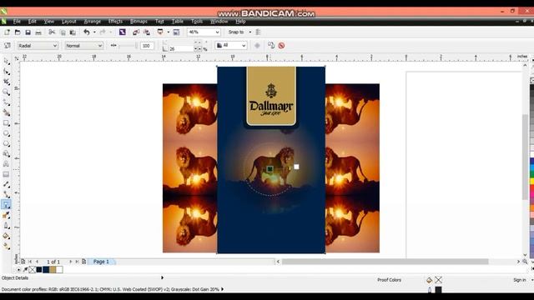Select the Shape tool
Viewport: 534px width, 300px height.
pos(6,72)
